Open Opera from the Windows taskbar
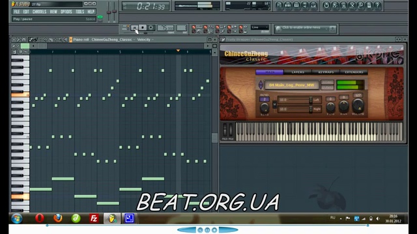The width and height of the screenshot is (417, 234). [x=39, y=218]
